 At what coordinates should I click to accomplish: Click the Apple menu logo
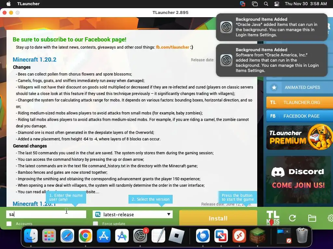8,4
